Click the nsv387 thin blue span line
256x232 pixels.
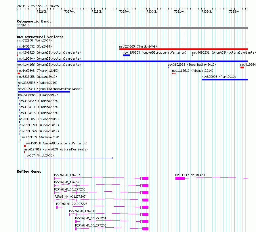click(68, 158)
